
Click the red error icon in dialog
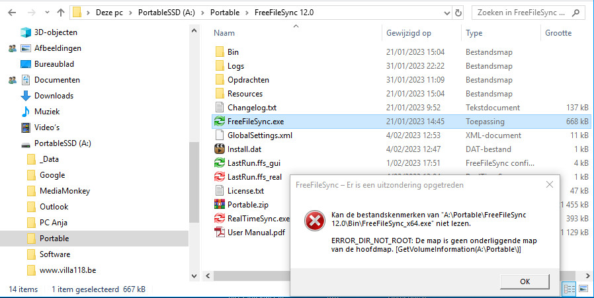point(314,221)
